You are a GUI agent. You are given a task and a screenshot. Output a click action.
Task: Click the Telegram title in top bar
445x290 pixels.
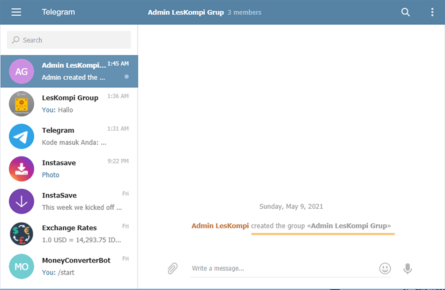coord(59,12)
